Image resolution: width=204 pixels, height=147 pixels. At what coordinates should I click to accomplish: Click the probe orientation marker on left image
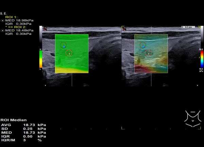pos(45,29)
